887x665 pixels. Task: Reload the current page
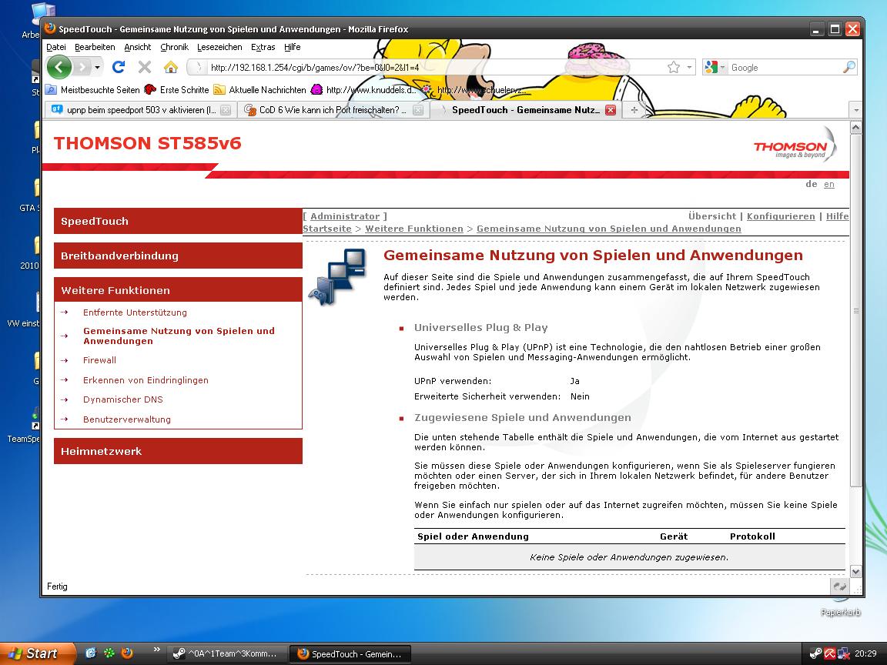[119, 67]
